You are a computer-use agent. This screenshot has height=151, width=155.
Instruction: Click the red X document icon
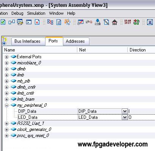tap(37, 22)
